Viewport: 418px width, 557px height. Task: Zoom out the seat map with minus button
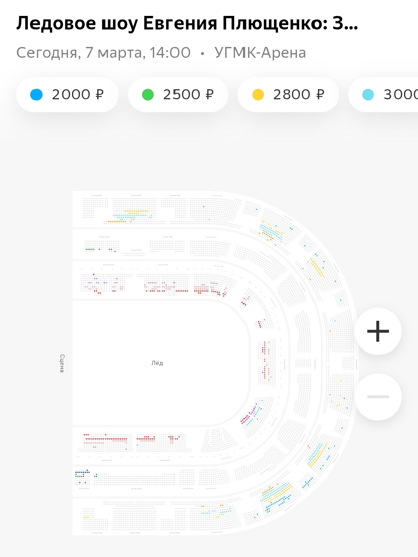378,396
